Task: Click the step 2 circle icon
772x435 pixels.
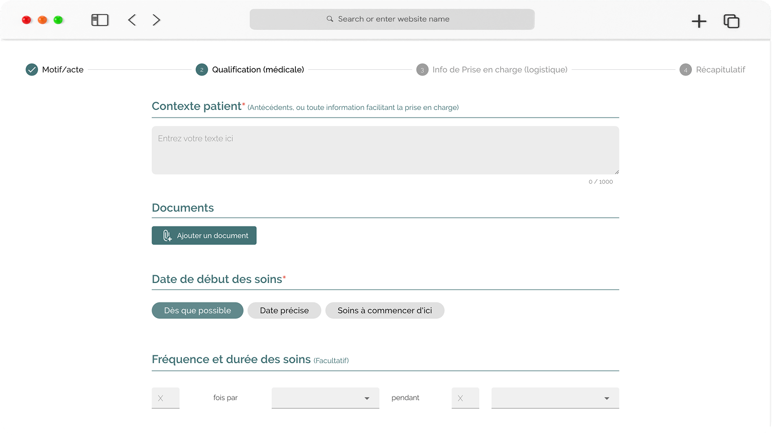Action: tap(202, 70)
